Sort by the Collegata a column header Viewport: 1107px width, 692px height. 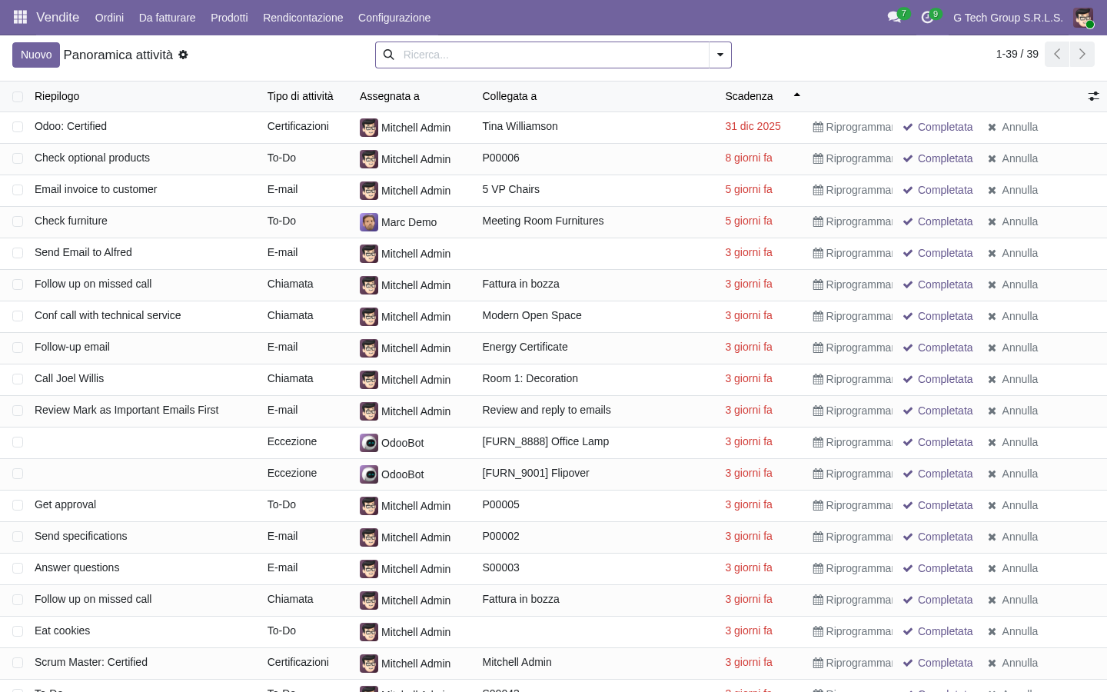click(x=510, y=96)
